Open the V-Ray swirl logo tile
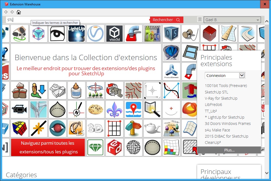Viewport: 271px width, 181px height. pyautogui.click(x=95, y=34)
